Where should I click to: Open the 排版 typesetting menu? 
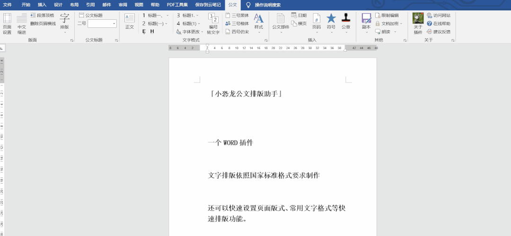pos(64,23)
